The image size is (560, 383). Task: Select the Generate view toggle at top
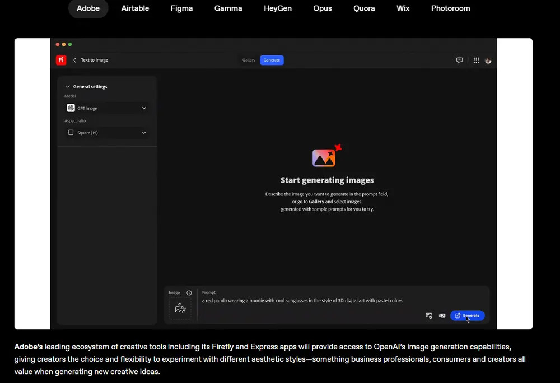[272, 60]
